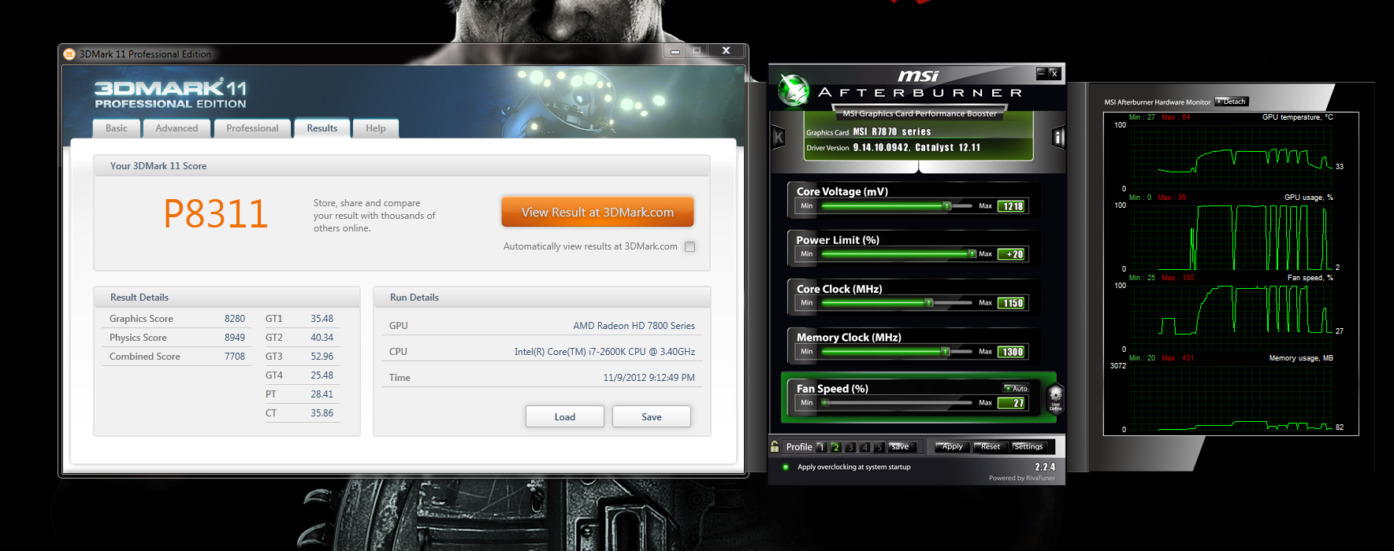This screenshot has width=1394, height=551.
Task: Select Afterburner profile slot 4
Action: click(864, 447)
